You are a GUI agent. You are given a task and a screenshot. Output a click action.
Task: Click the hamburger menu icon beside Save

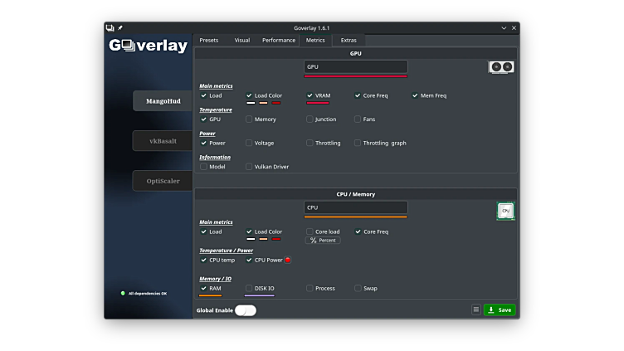click(475, 310)
